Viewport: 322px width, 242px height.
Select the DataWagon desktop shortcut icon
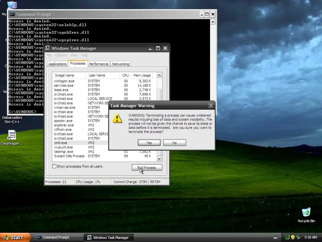(12, 135)
